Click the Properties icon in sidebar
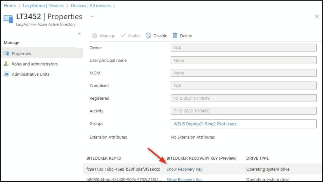This screenshot has height=182, width=323. point(6,53)
